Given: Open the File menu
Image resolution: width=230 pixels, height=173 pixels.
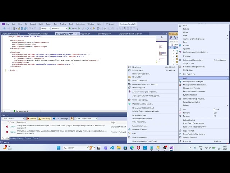Looking at the screenshot, I should coord(8,24).
